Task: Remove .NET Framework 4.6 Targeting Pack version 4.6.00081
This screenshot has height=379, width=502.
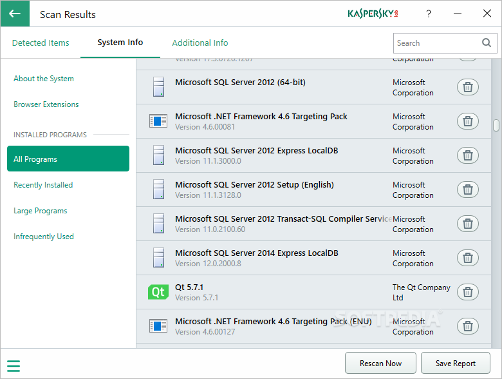Action: 468,121
